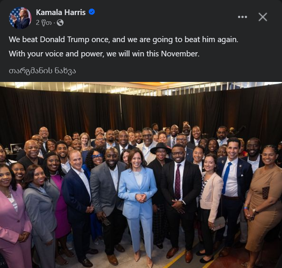Click the blue-framed glasses in the photo
282x268 pixels.
tap(97, 157)
